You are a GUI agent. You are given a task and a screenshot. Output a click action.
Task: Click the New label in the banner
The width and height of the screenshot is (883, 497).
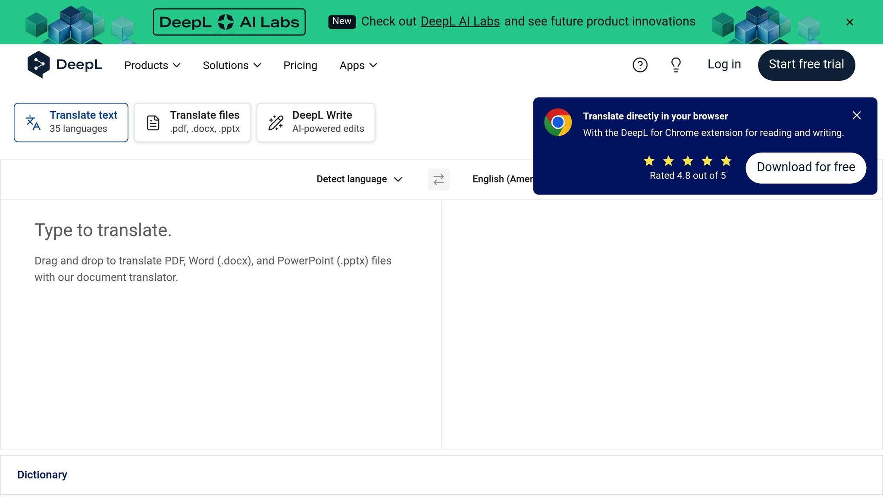[342, 22]
